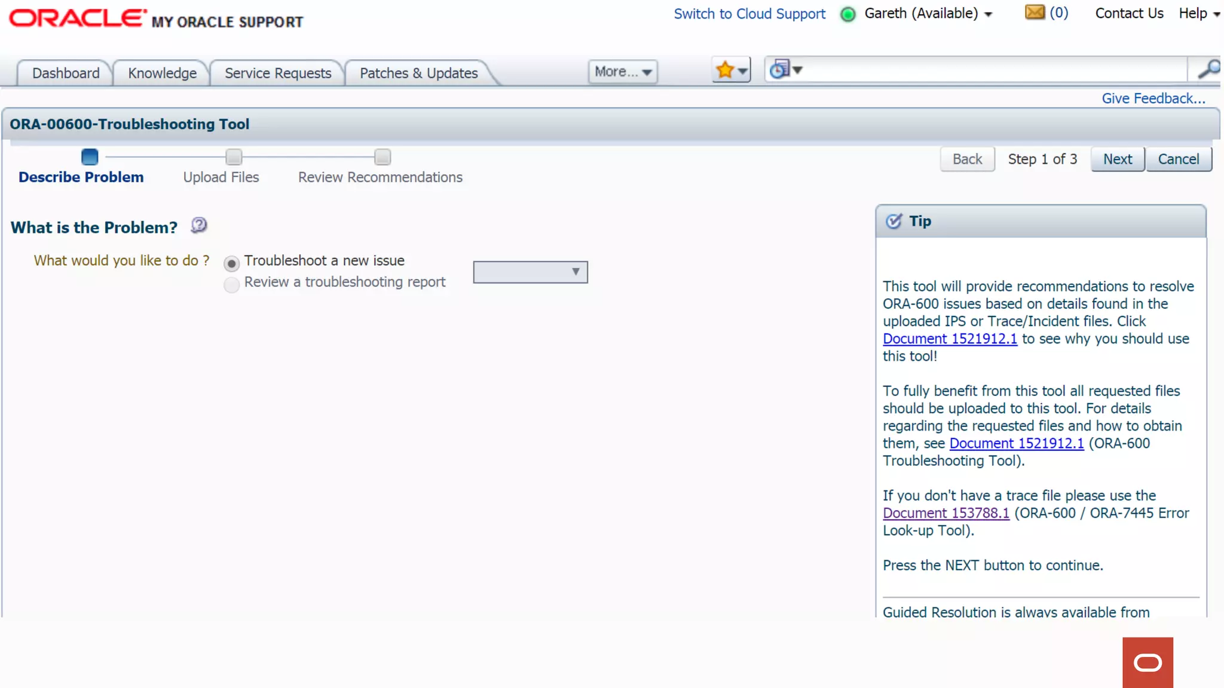Click the search magnifier icon
This screenshot has width=1224, height=688.
point(1208,70)
